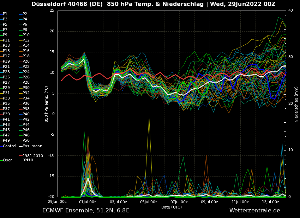300x218 pixels.
Task: Select the 1981-2010 mean legend label
Action: coord(32,158)
